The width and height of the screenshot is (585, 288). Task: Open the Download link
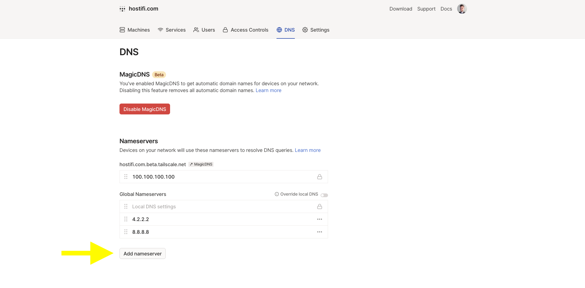pos(401,9)
